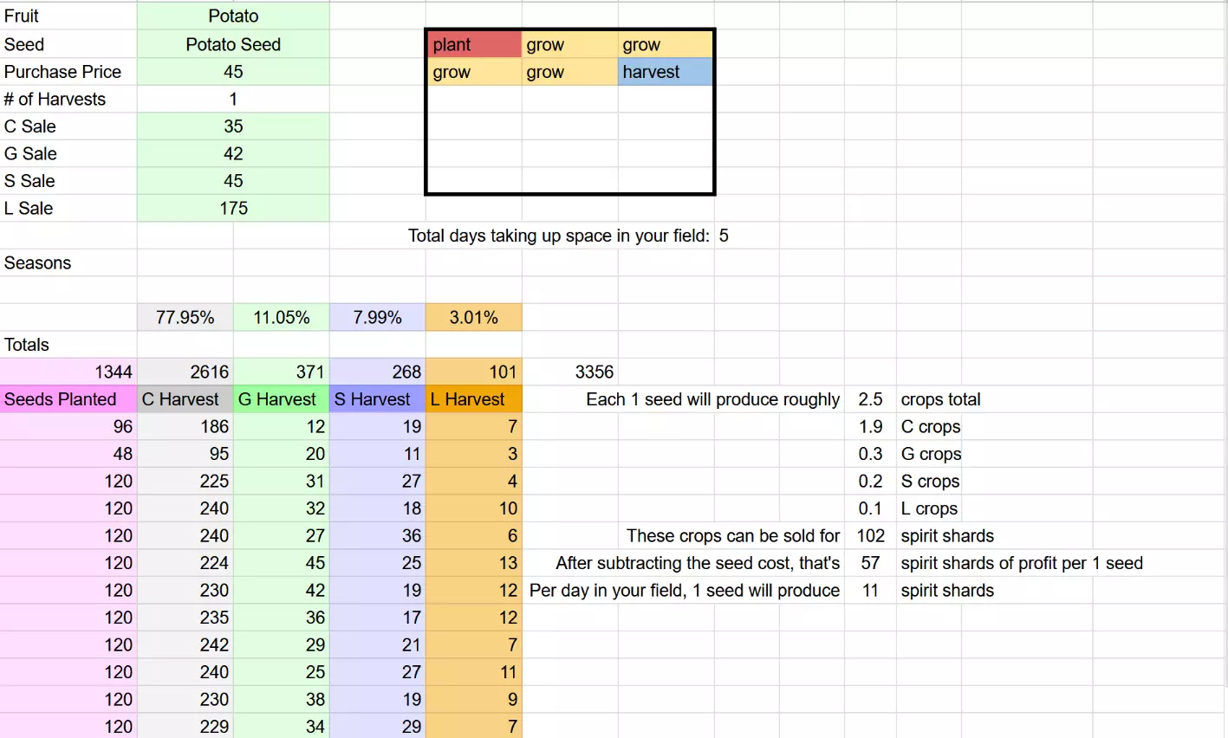Click the "Total days taking up space" cell
Image resolution: width=1228 pixels, height=738 pixels.
559,236
